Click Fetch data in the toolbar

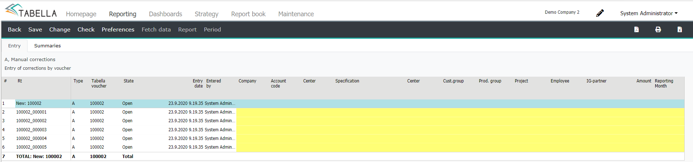[x=156, y=30]
